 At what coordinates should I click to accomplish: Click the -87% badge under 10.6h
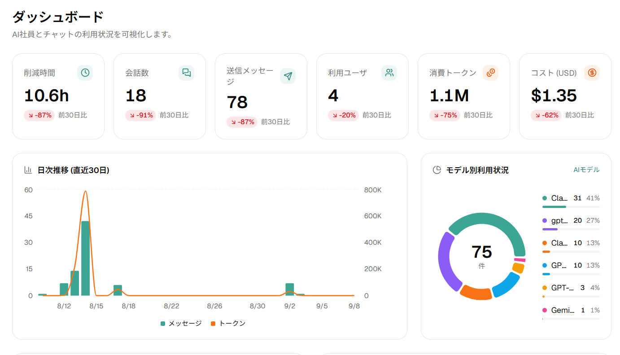[x=39, y=115]
